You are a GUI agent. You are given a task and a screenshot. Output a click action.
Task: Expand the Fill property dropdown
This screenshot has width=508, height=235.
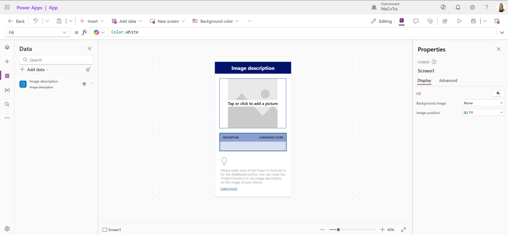coord(38,32)
